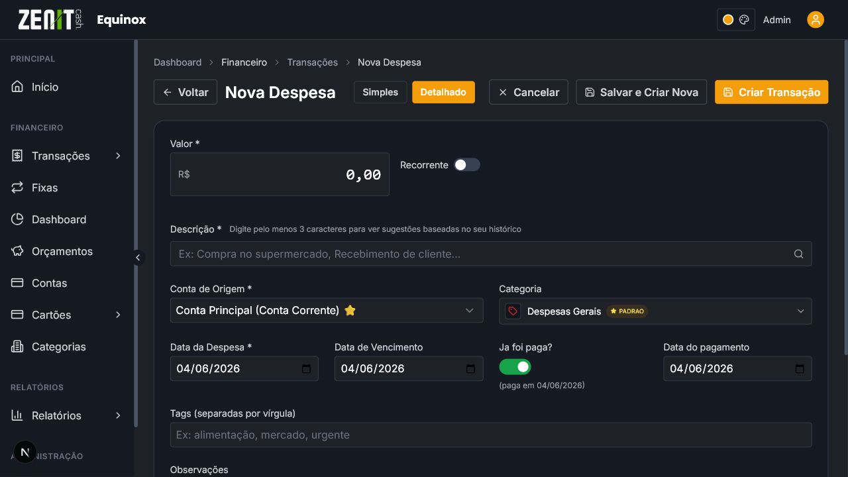This screenshot has width=848, height=477.
Task: Open Categorias in sidebar
Action: pyautogui.click(x=66, y=346)
